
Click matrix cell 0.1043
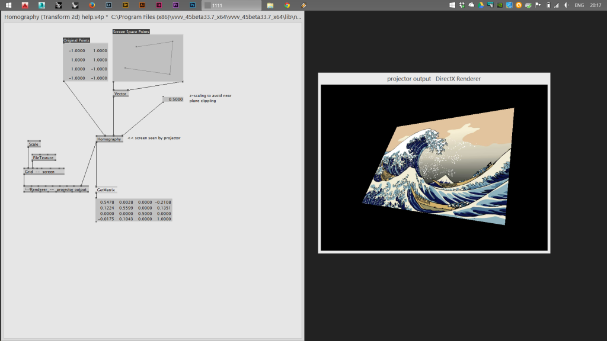126,219
